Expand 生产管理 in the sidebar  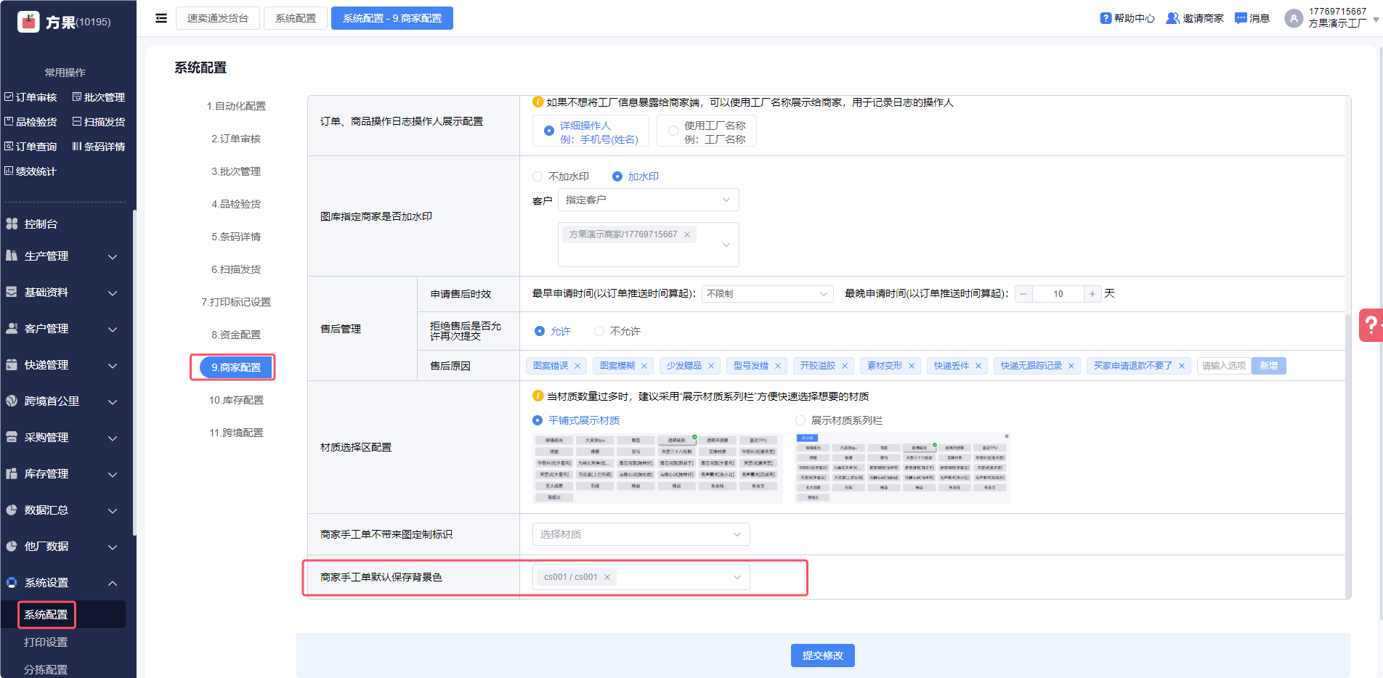coord(62,256)
